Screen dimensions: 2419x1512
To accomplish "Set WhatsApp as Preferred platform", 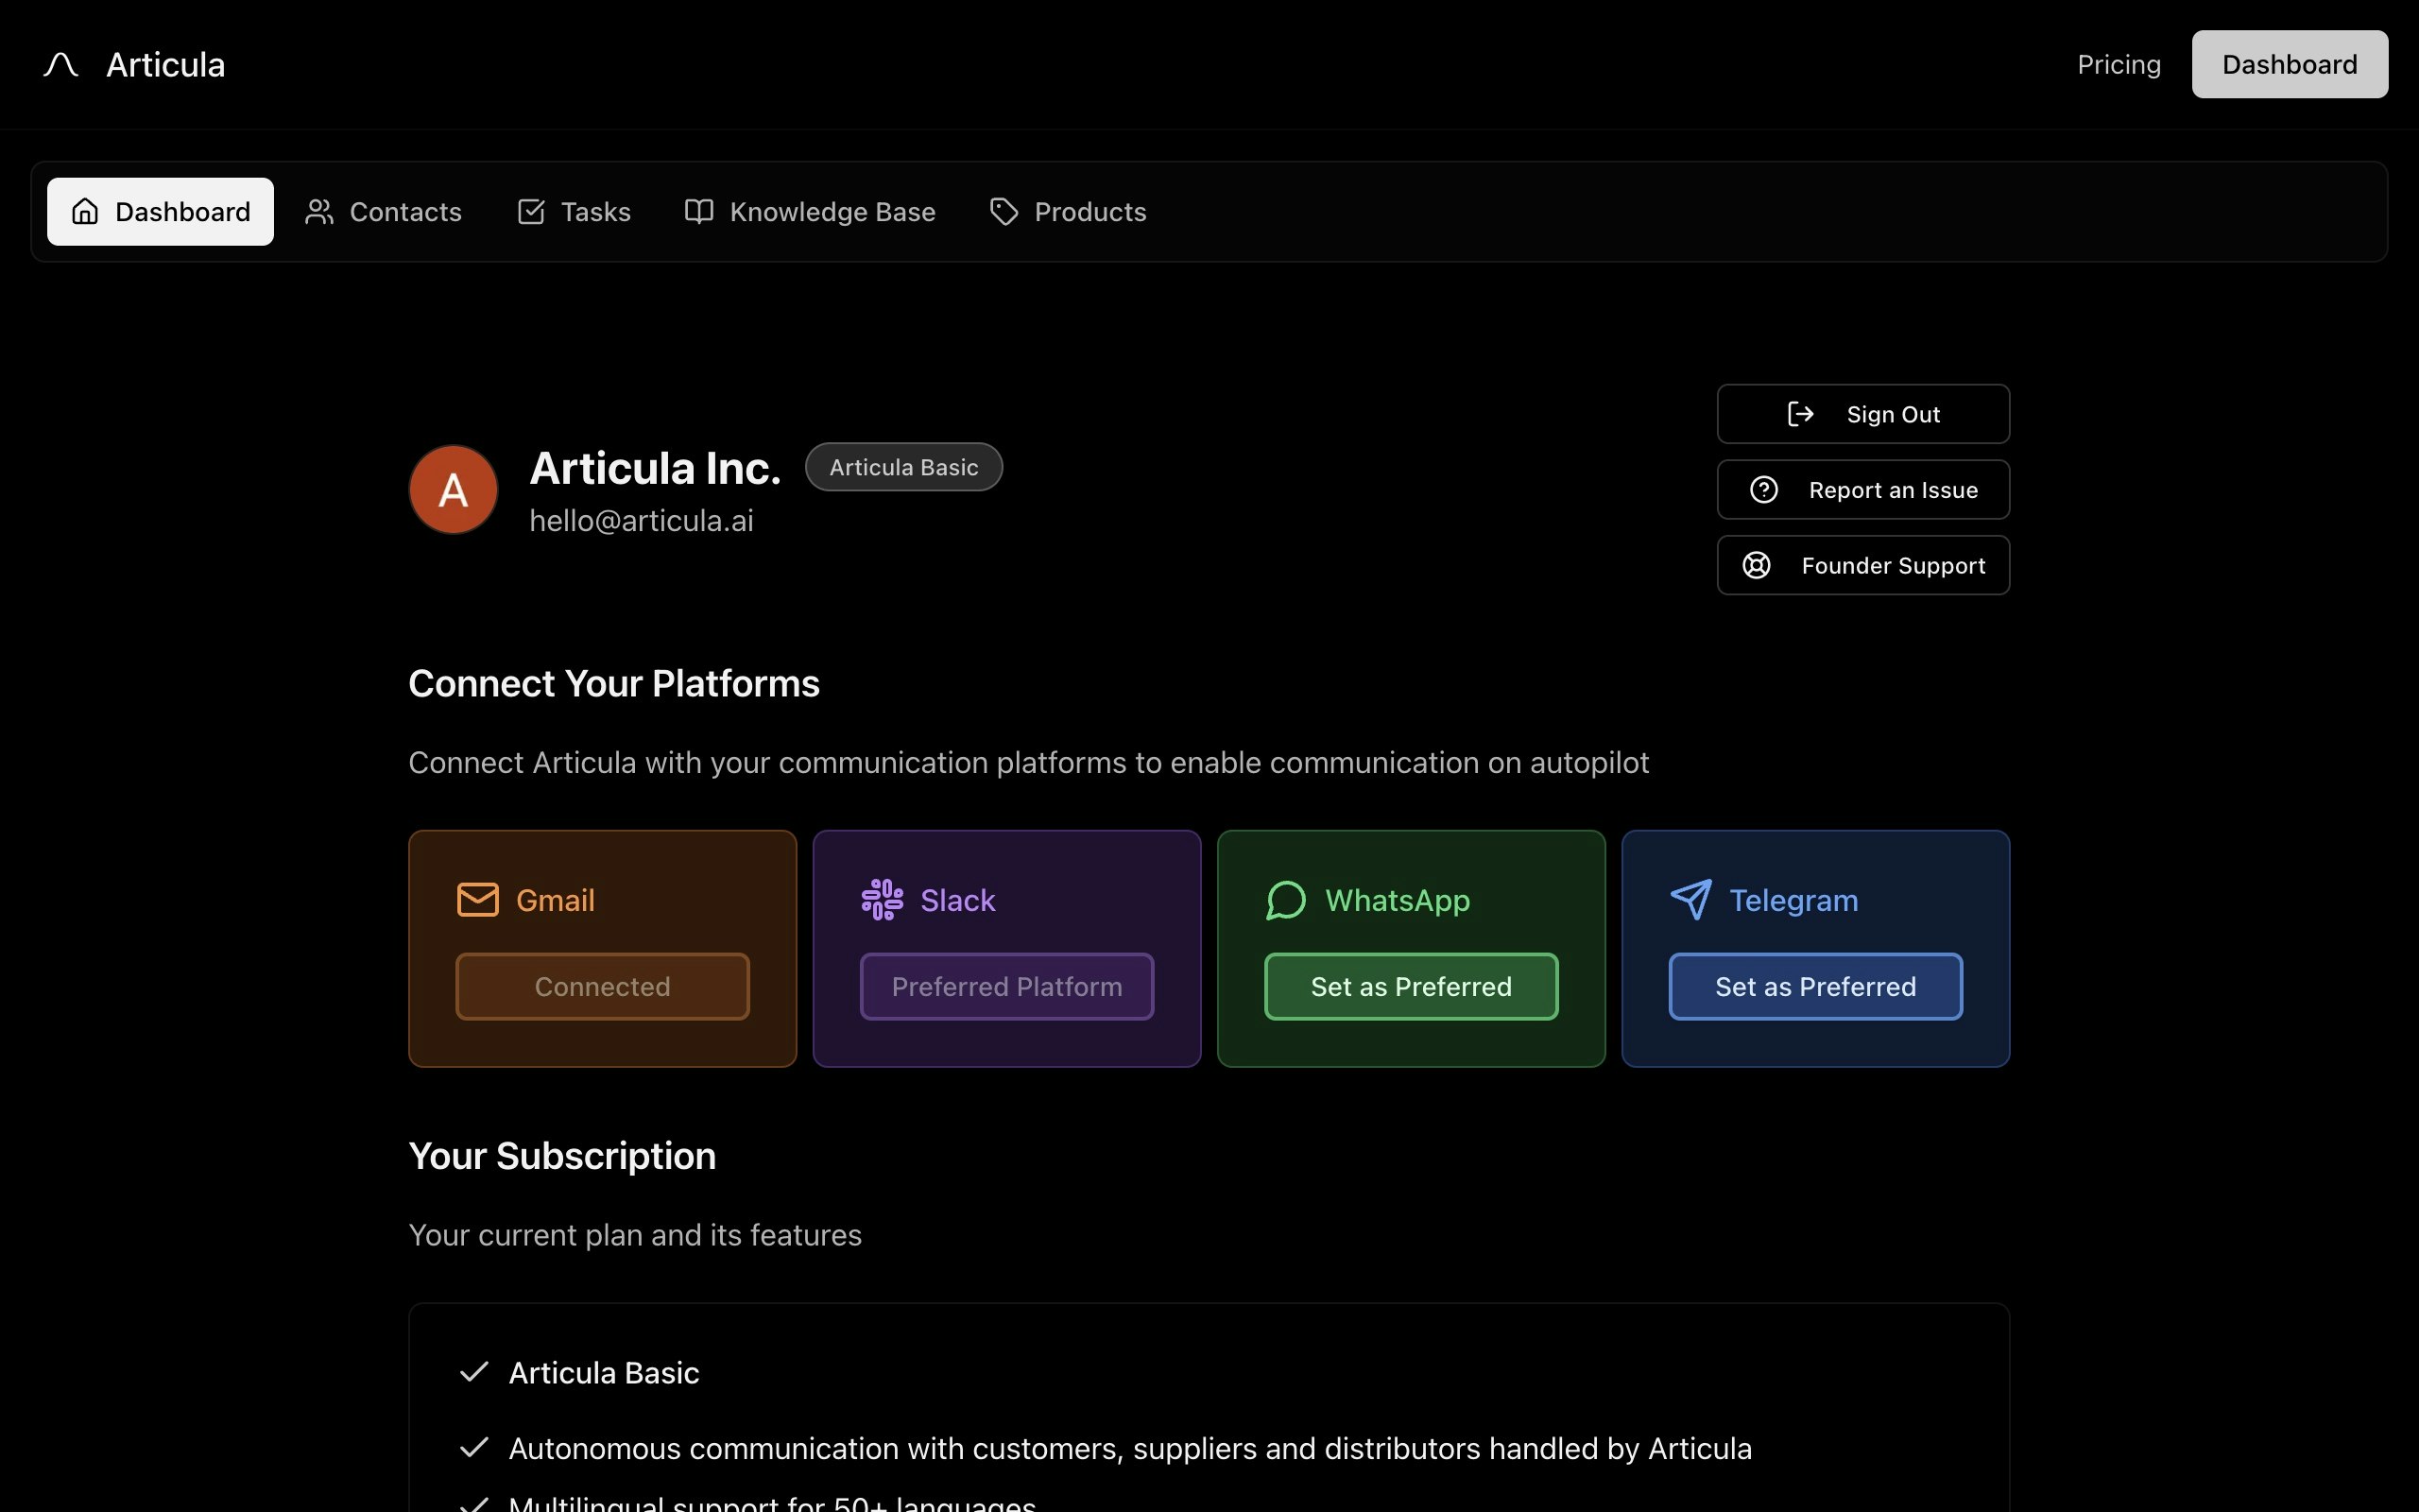I will (1411, 986).
